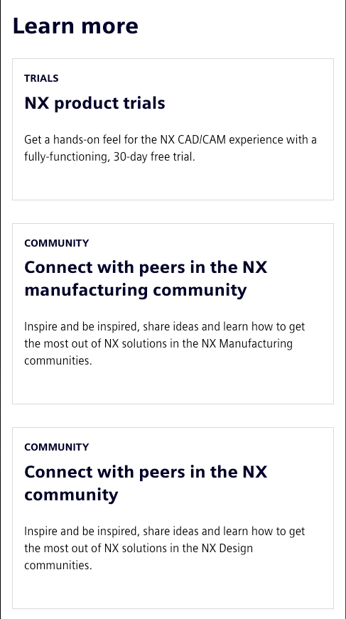Open Connect with peers in NX manufacturing community
The image size is (346, 619).
[146, 279]
